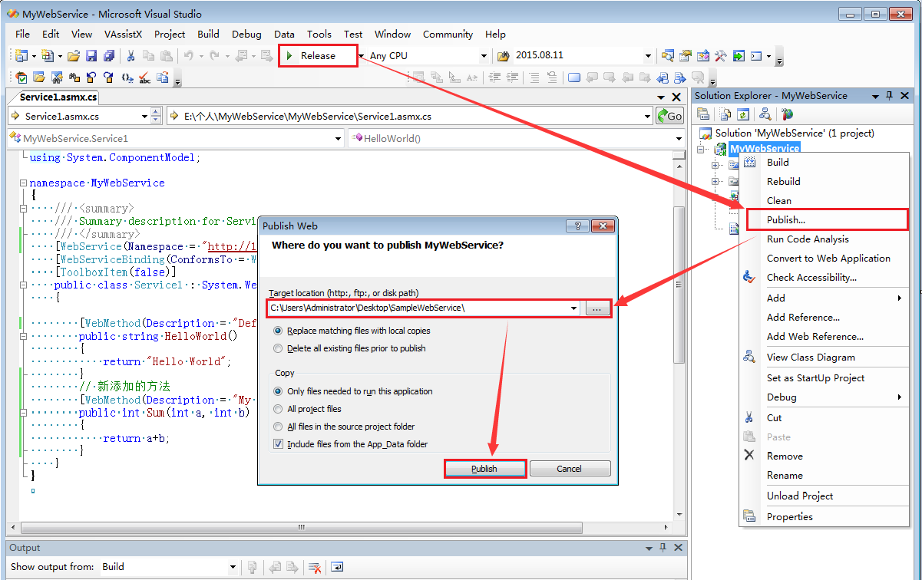This screenshot has height=580, width=922.
Task: Click the Comment Selection lines icon
Action: [x=534, y=77]
